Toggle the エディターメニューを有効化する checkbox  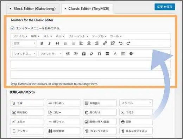(x=12, y=28)
